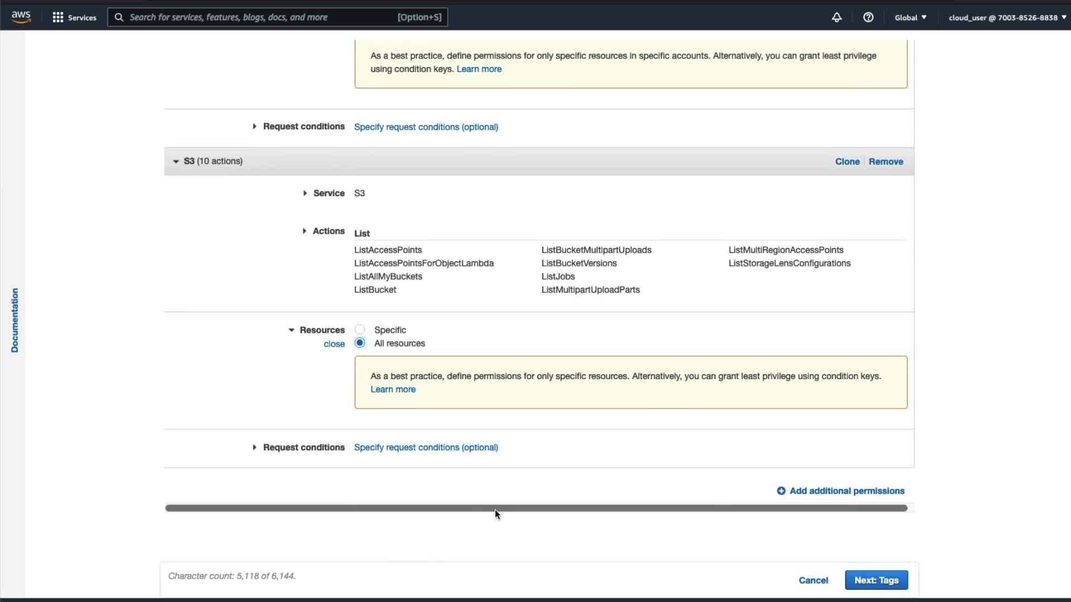Click the plus icon for additional permissions
This screenshot has width=1071, height=602.
click(x=781, y=491)
